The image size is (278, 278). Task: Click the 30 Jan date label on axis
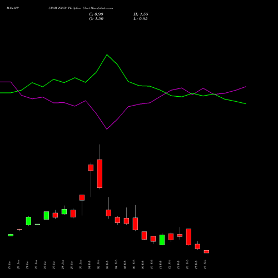(x=81, y=265)
